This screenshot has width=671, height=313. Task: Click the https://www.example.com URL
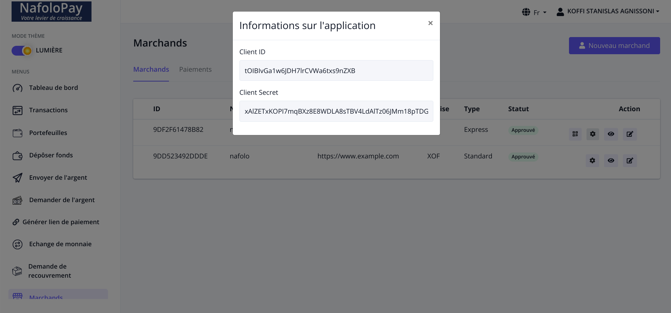(x=358, y=156)
